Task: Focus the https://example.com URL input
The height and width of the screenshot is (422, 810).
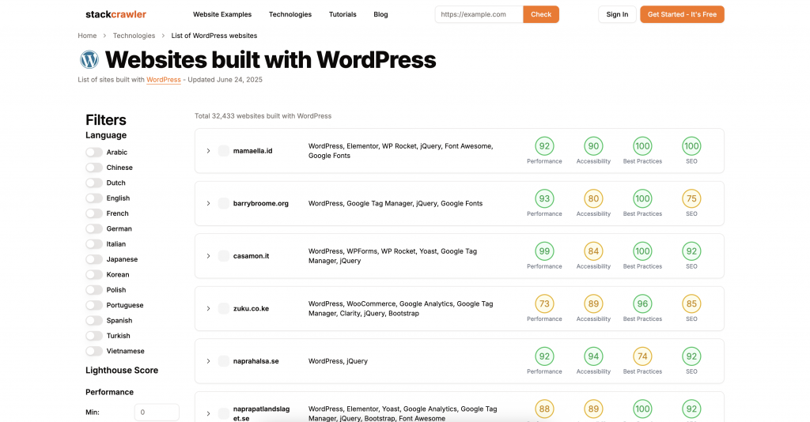Action: click(479, 14)
